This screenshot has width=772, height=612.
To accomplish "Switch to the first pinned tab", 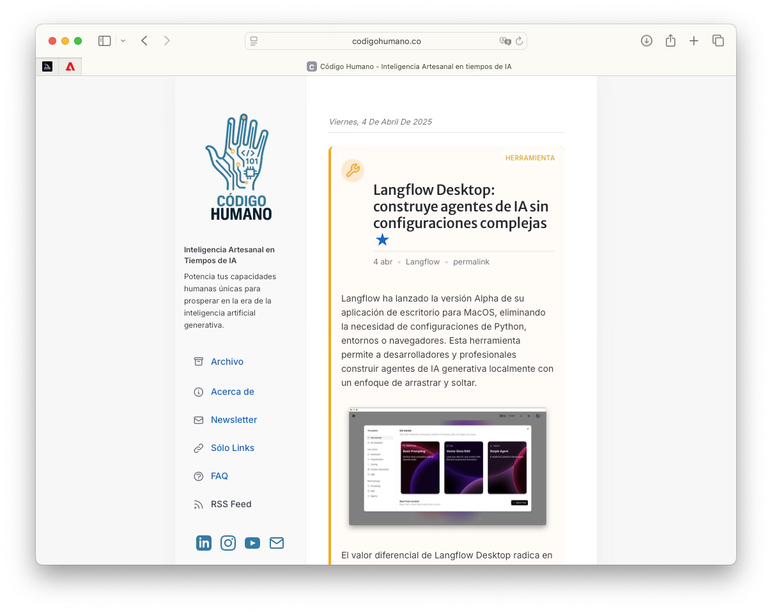I will [x=47, y=66].
